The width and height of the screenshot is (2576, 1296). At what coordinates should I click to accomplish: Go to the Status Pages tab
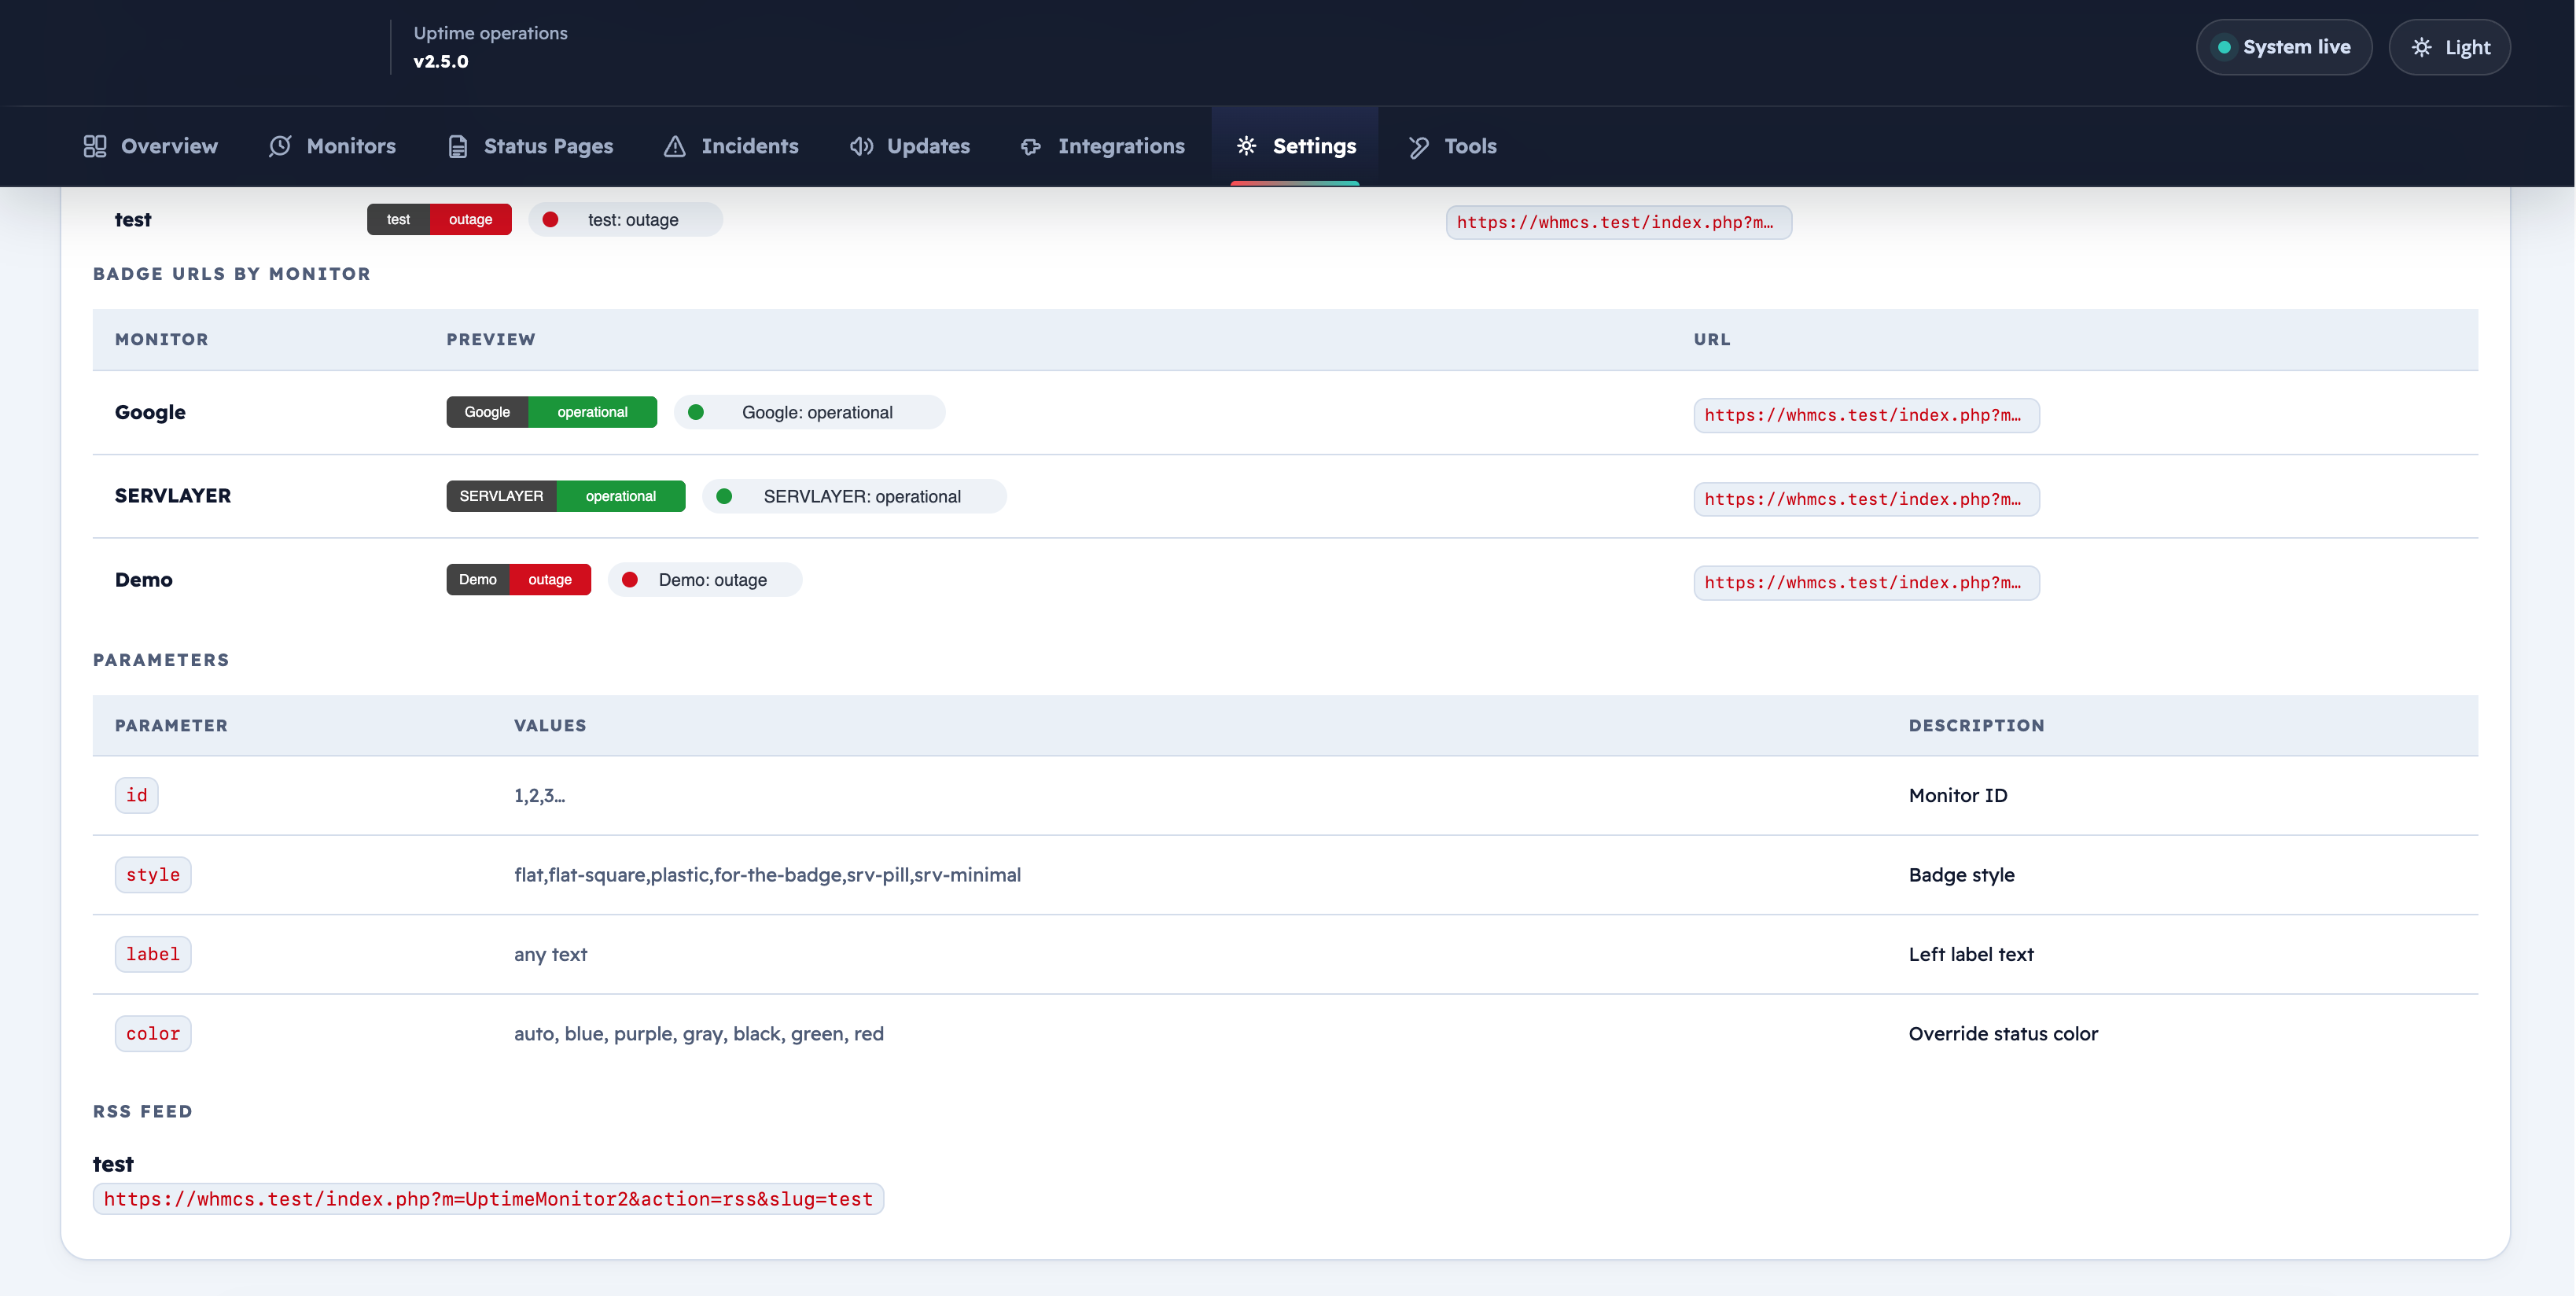point(530,146)
